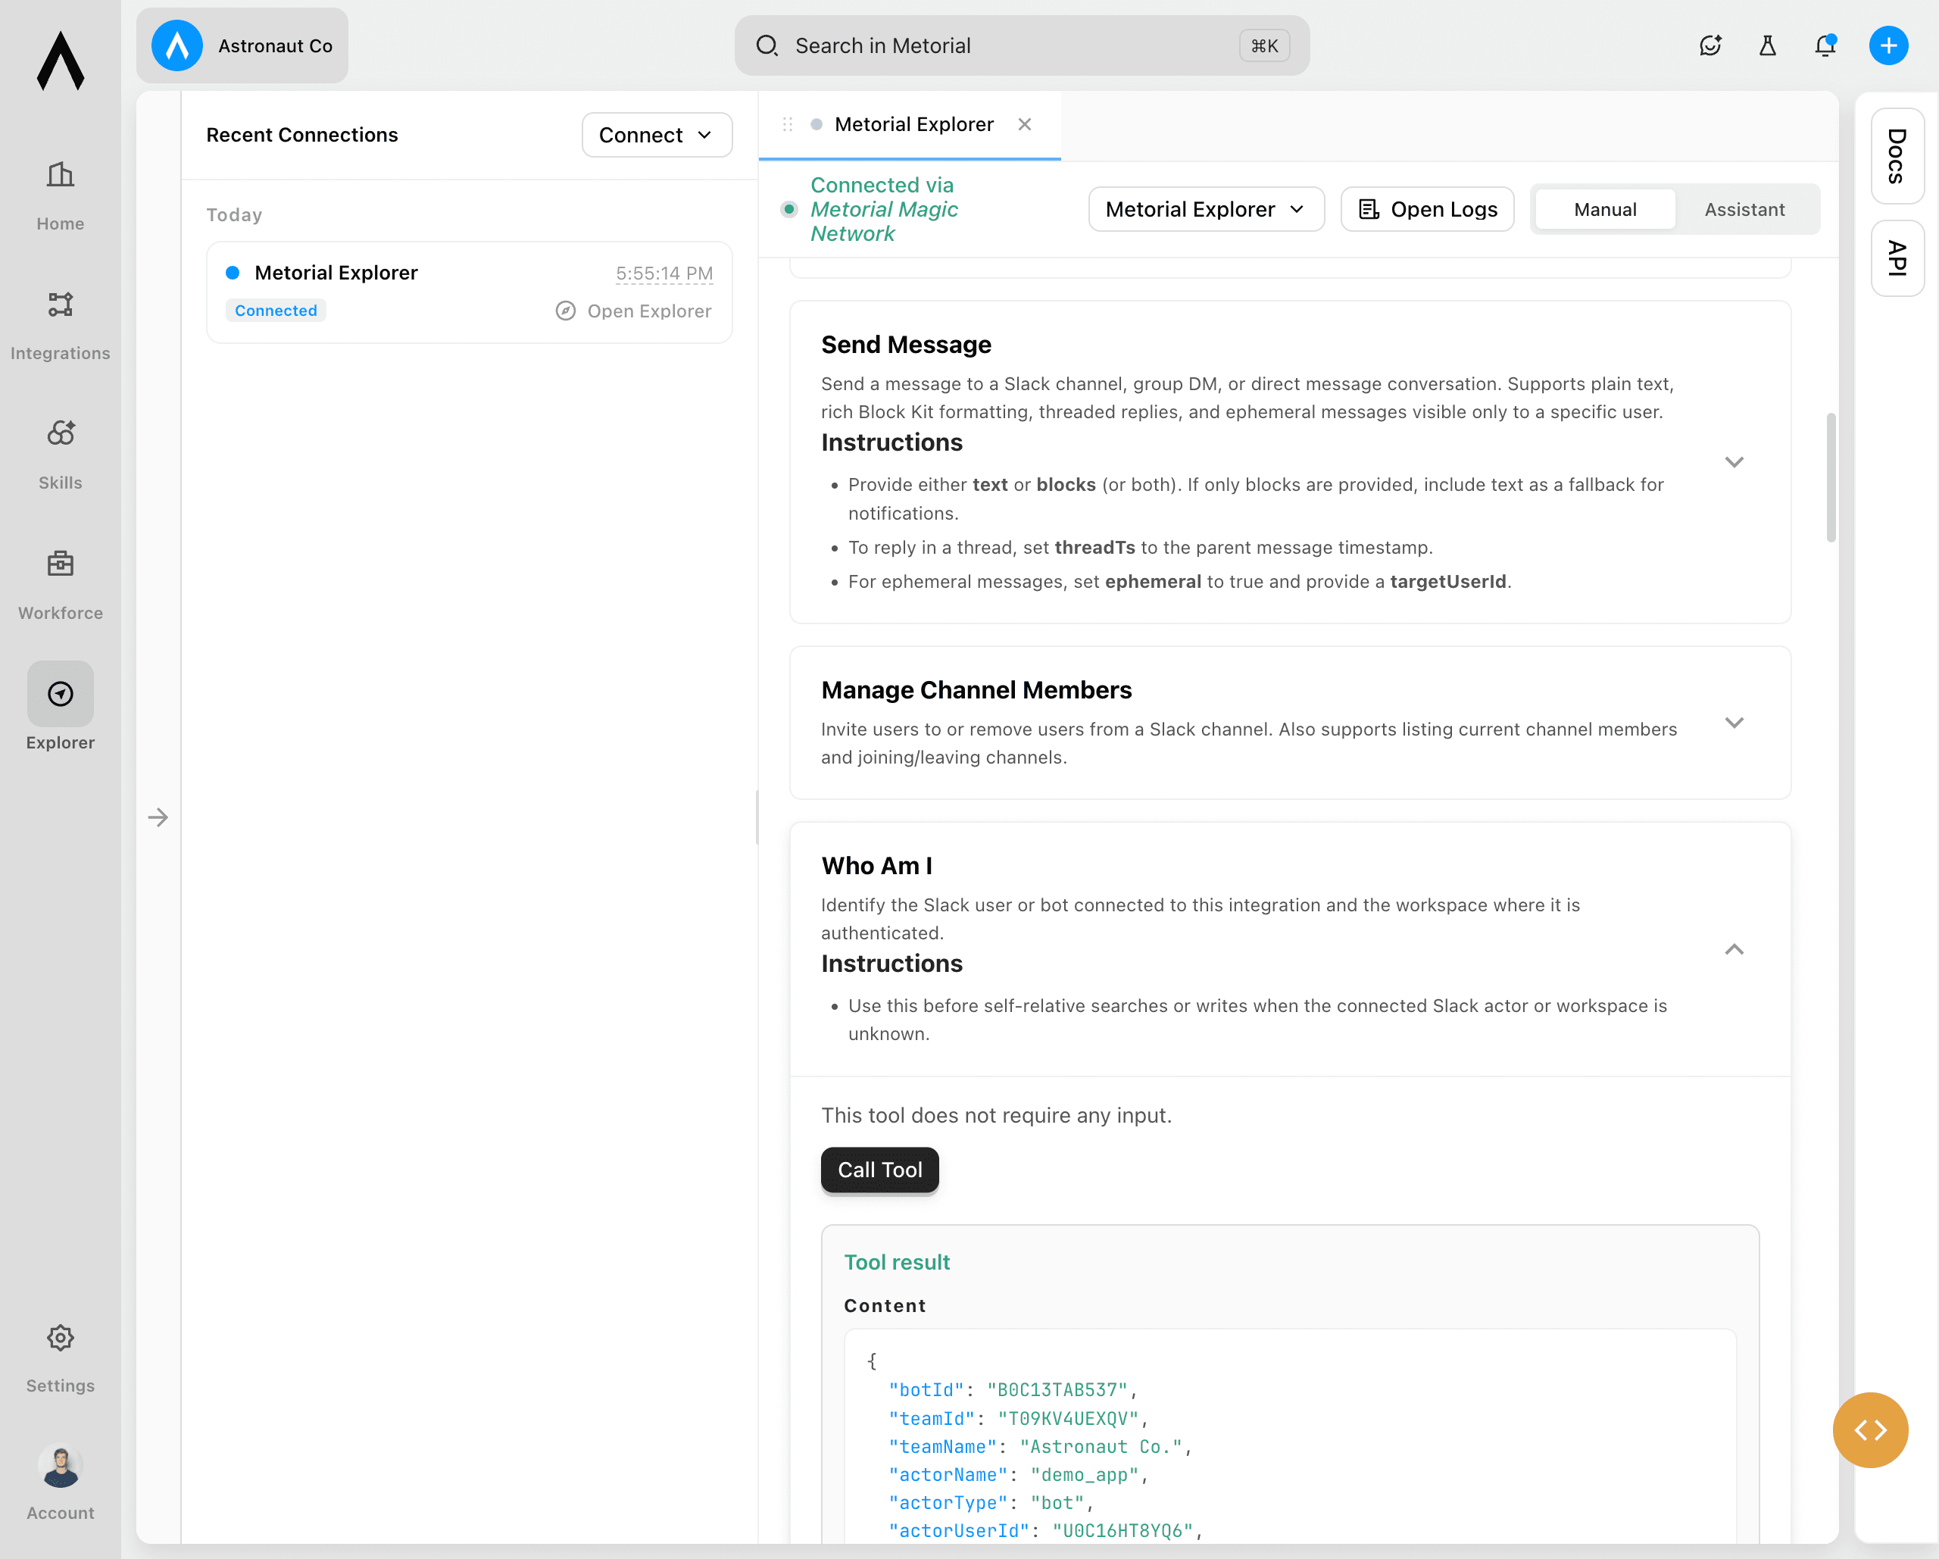Select the "botId" JSON line

pyautogui.click(x=1013, y=1390)
